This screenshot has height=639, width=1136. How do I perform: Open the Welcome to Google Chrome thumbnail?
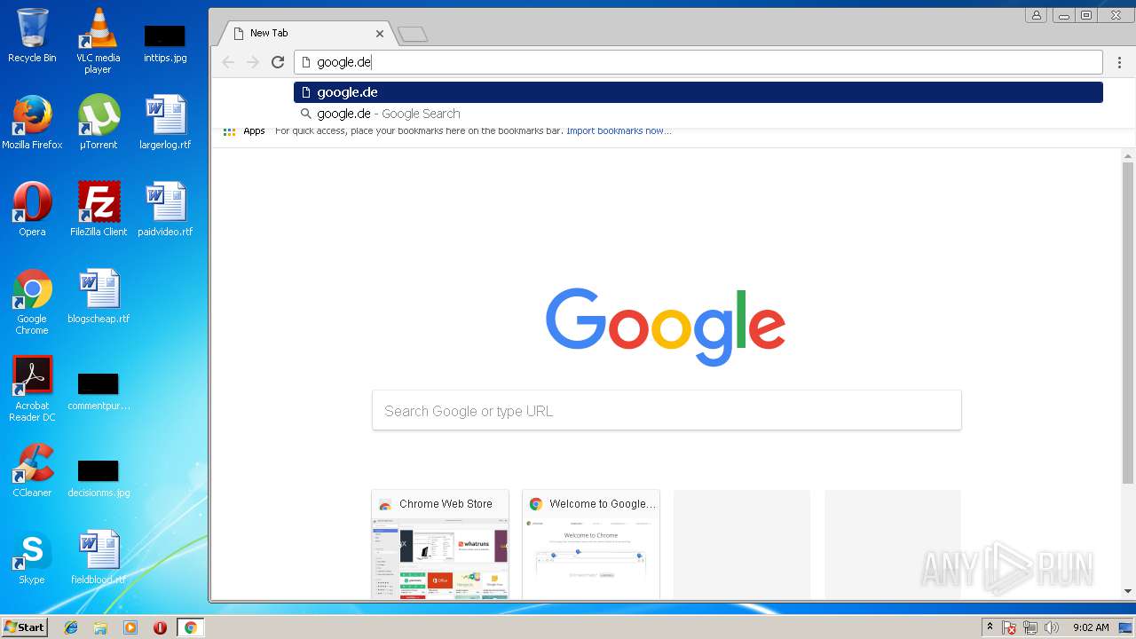tap(591, 544)
